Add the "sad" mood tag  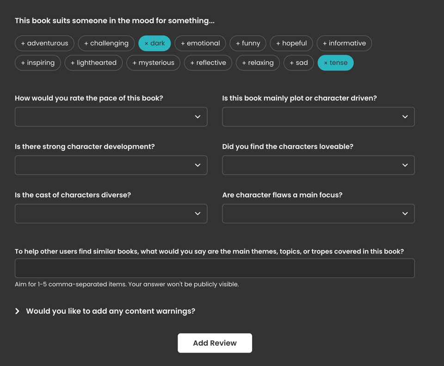[x=298, y=63]
